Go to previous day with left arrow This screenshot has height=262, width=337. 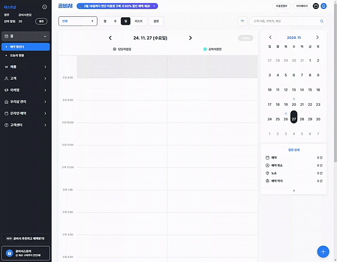pos(110,38)
